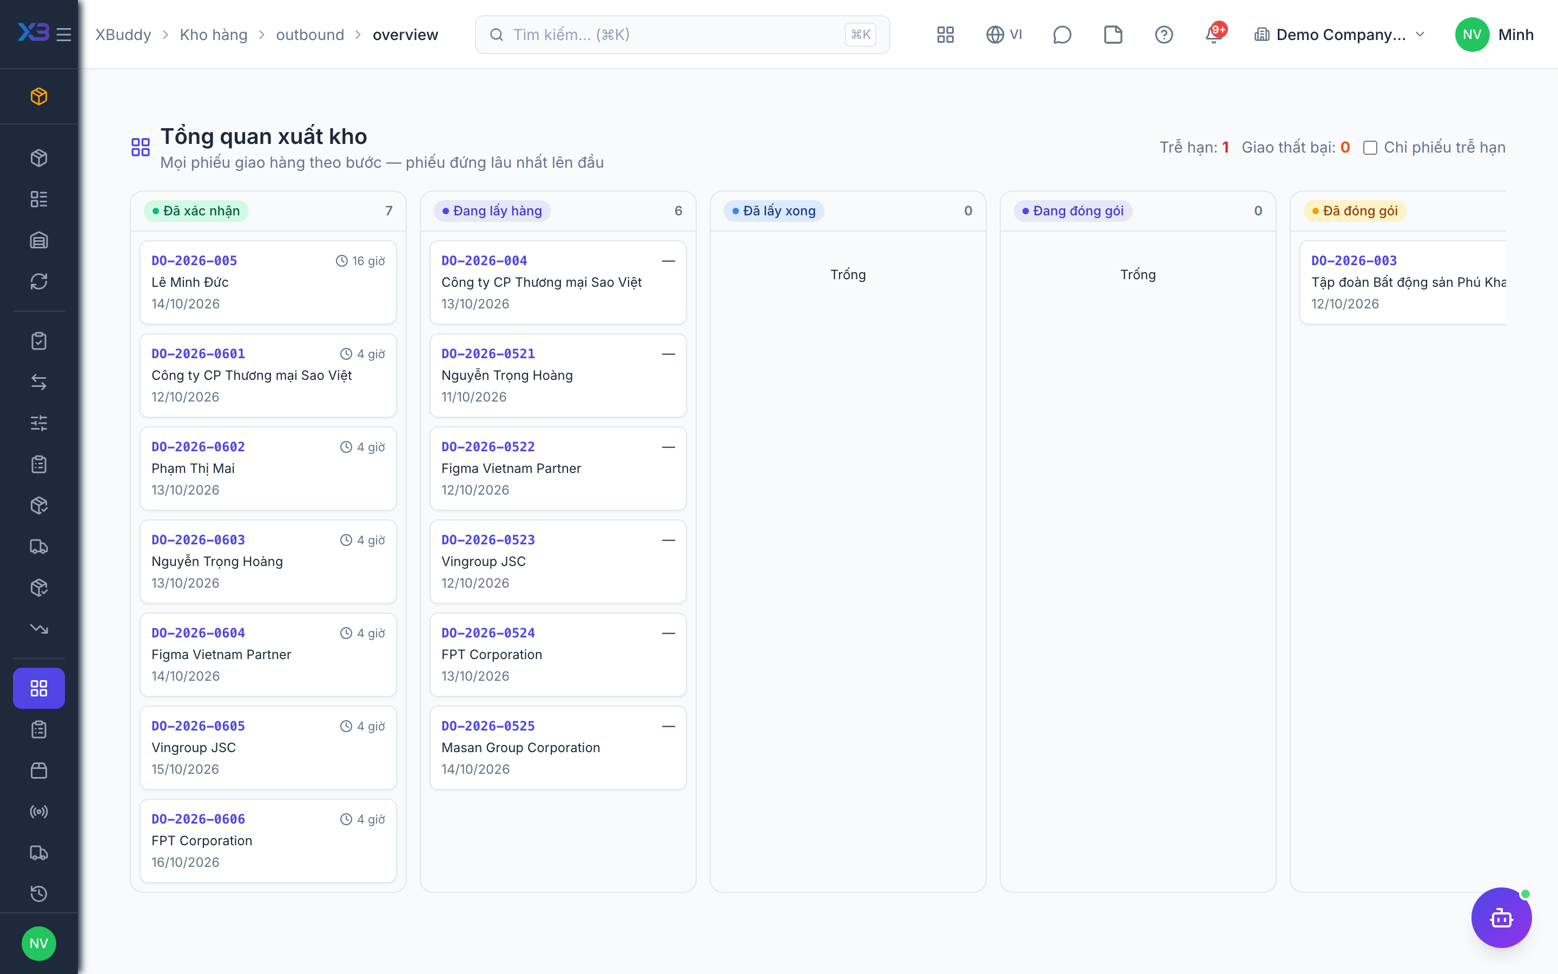The height and width of the screenshot is (974, 1558).
Task: Select the active outbound overview grid icon
Action: tap(38, 688)
